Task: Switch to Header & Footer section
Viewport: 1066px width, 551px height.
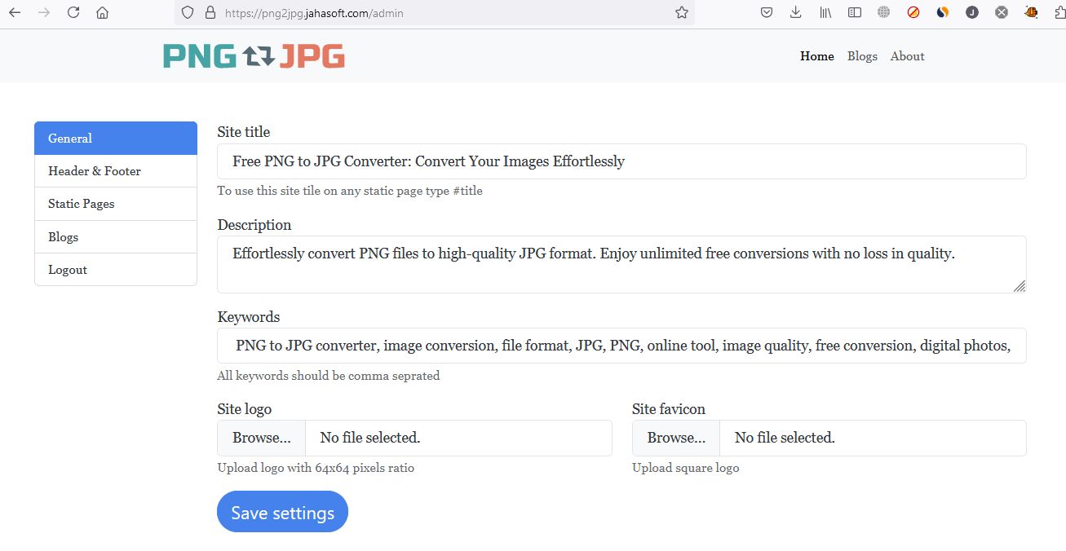Action: (x=116, y=171)
